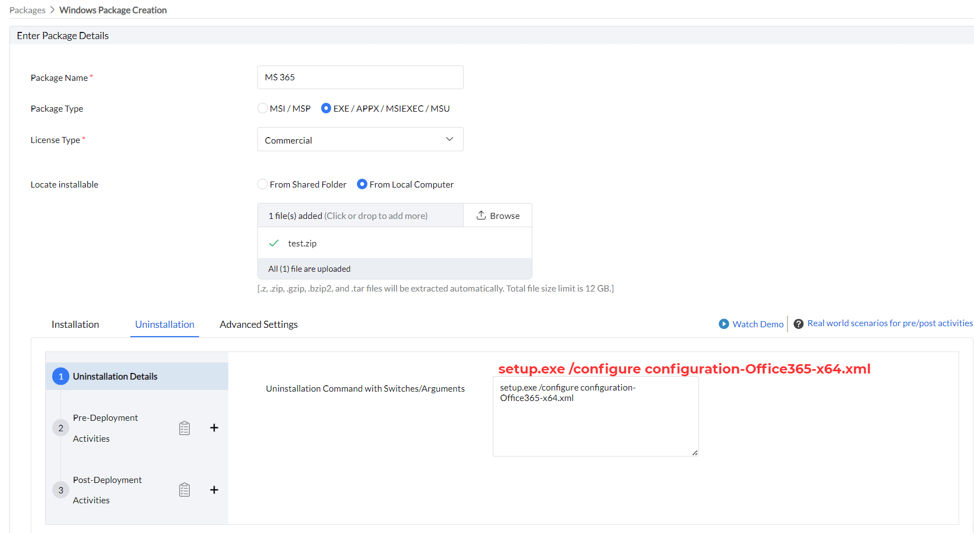Click the Post-Deployment Activities clipboard template icon
The width and height of the screenshot is (974, 533).
184,490
